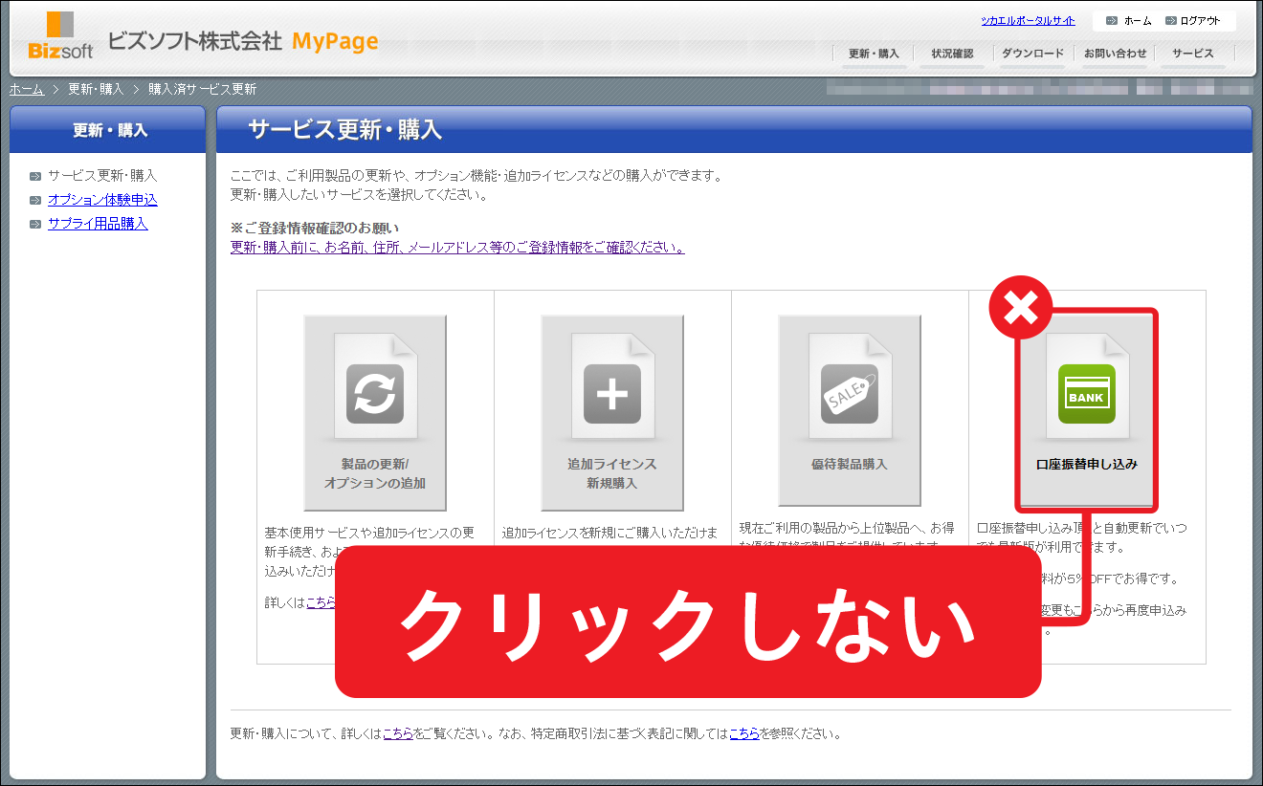Click こちら link for 特定商取引法に基づく表記

tap(744, 734)
